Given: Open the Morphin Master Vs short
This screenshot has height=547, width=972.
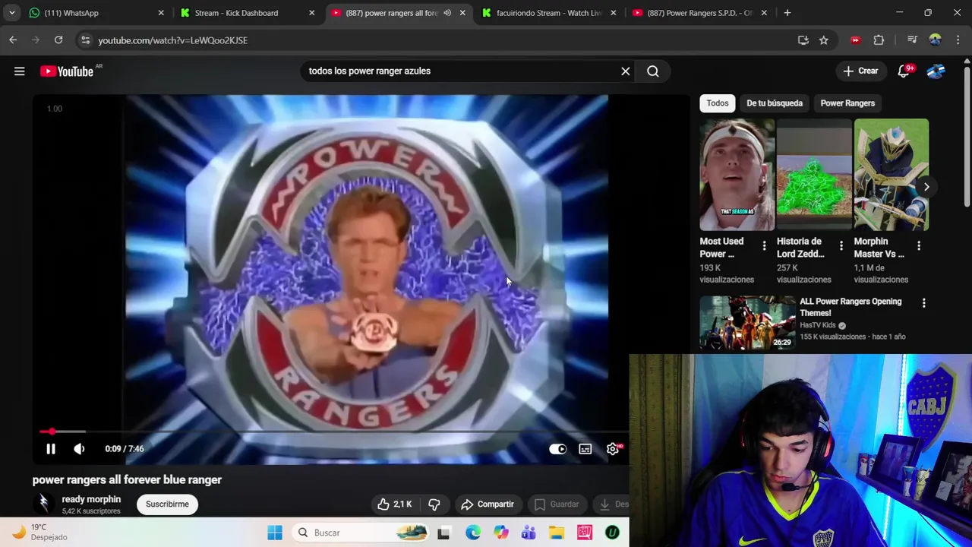Looking at the screenshot, I should [892, 175].
